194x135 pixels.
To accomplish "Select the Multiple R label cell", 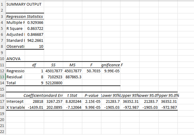I will [15, 22].
